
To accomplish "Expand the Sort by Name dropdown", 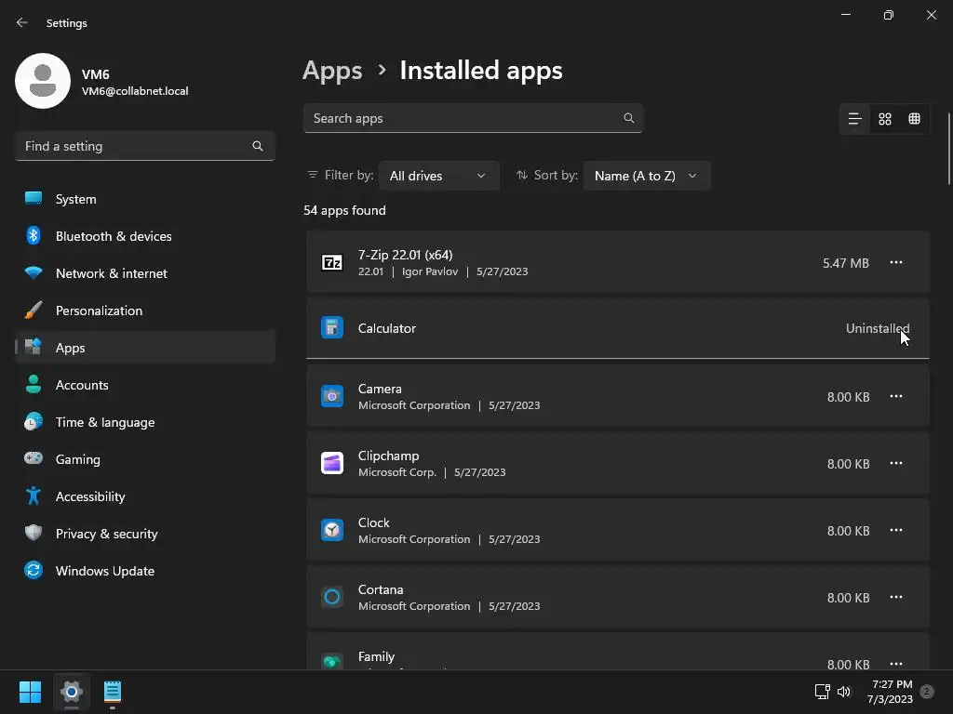I will click(x=646, y=176).
